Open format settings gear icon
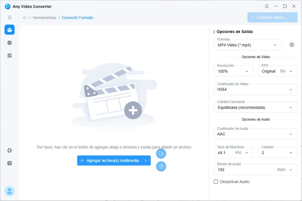This screenshot has height=201, width=302. tap(292, 45)
